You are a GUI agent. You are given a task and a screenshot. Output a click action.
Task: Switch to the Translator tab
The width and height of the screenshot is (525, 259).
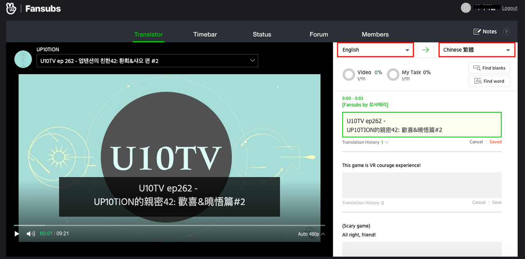click(149, 34)
